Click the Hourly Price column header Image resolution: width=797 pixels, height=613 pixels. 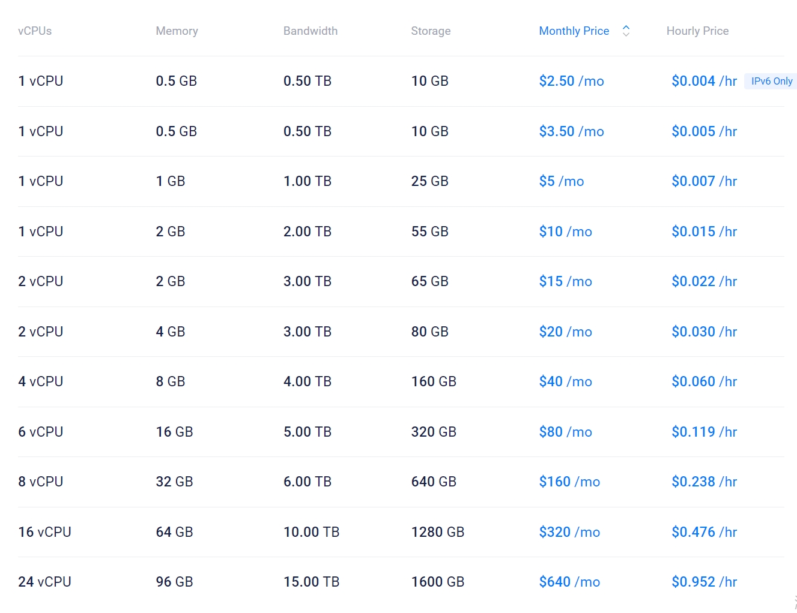coord(697,31)
